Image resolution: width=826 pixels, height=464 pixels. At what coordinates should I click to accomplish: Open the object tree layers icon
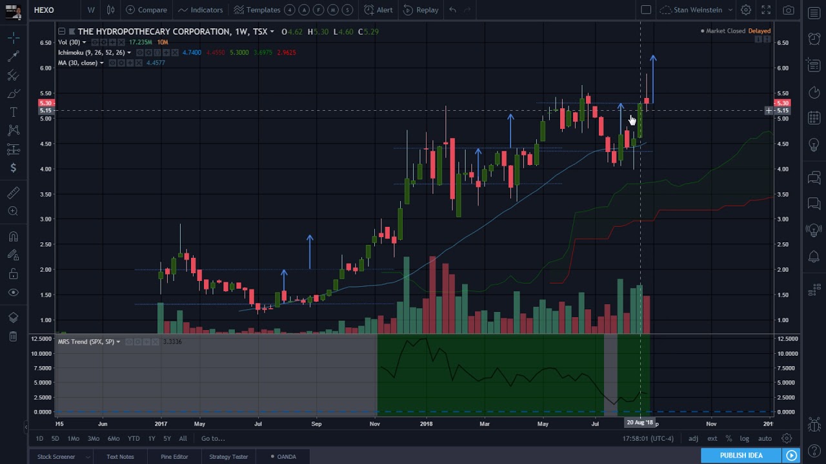[x=13, y=318]
